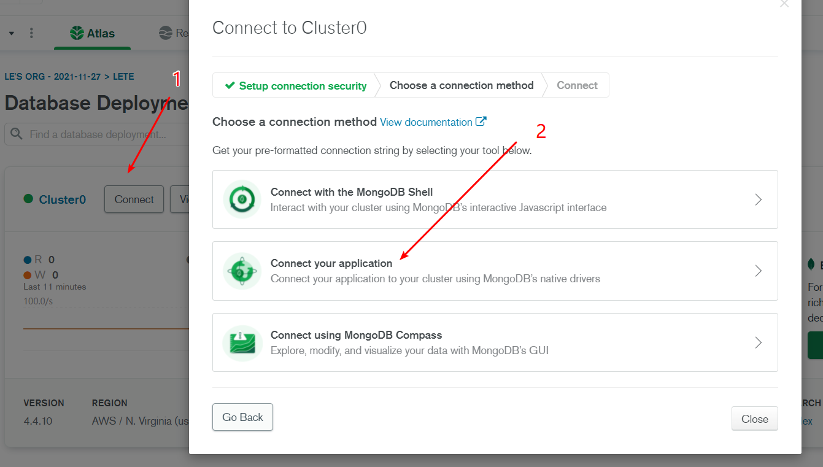
Task: Click chevron on Connect your application row
Action: point(759,271)
